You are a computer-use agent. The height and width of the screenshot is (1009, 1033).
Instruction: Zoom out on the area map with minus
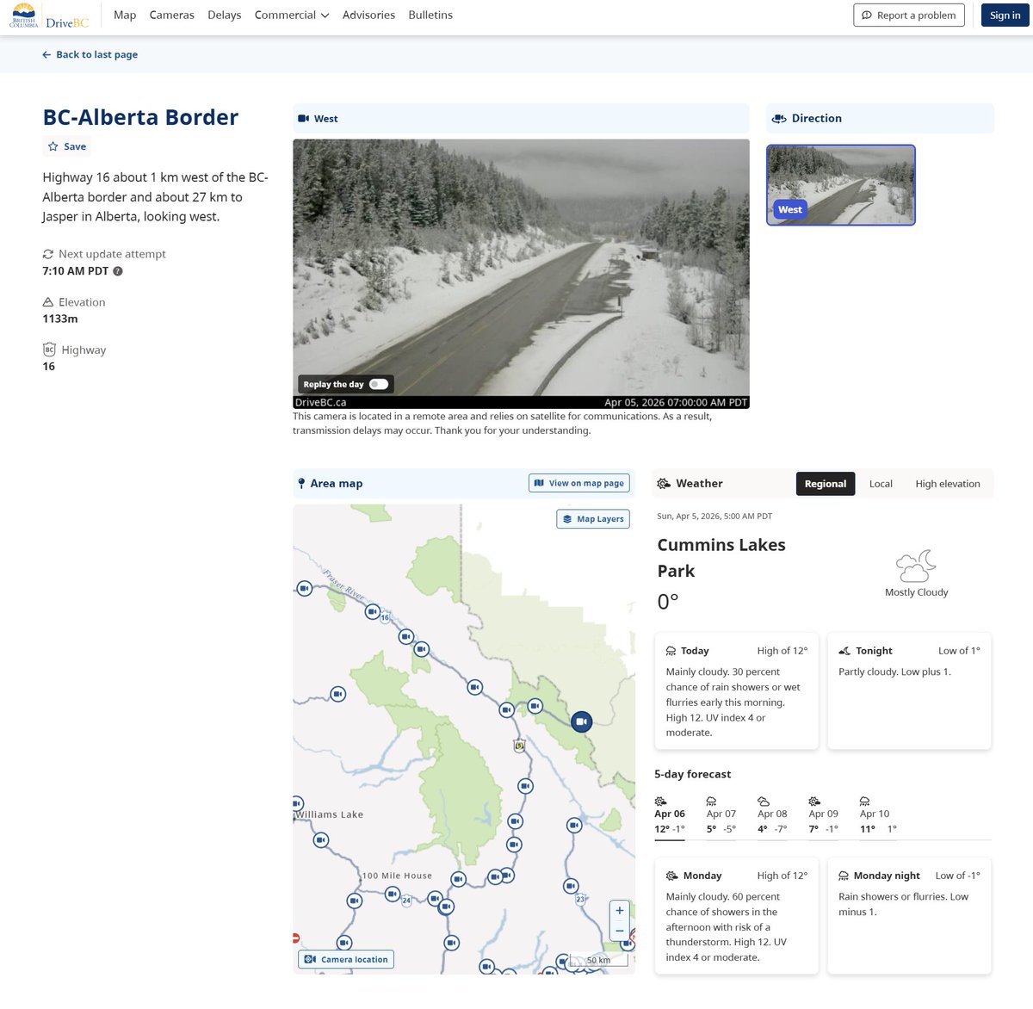point(620,931)
